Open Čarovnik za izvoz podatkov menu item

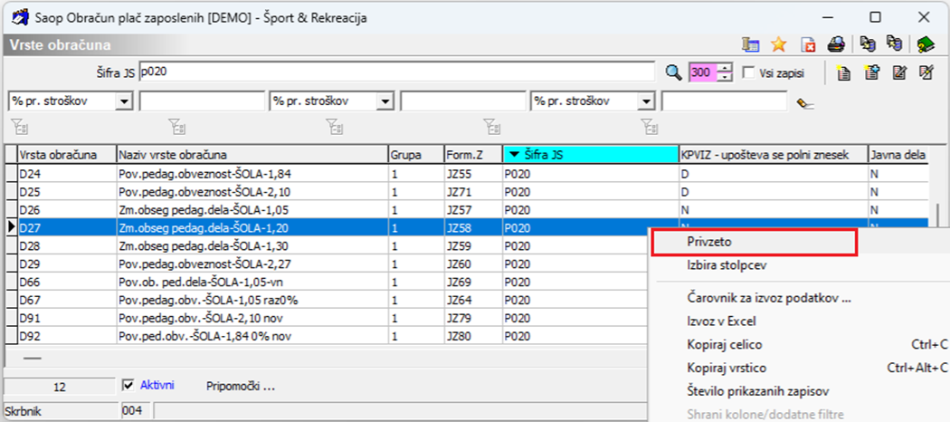(x=769, y=298)
